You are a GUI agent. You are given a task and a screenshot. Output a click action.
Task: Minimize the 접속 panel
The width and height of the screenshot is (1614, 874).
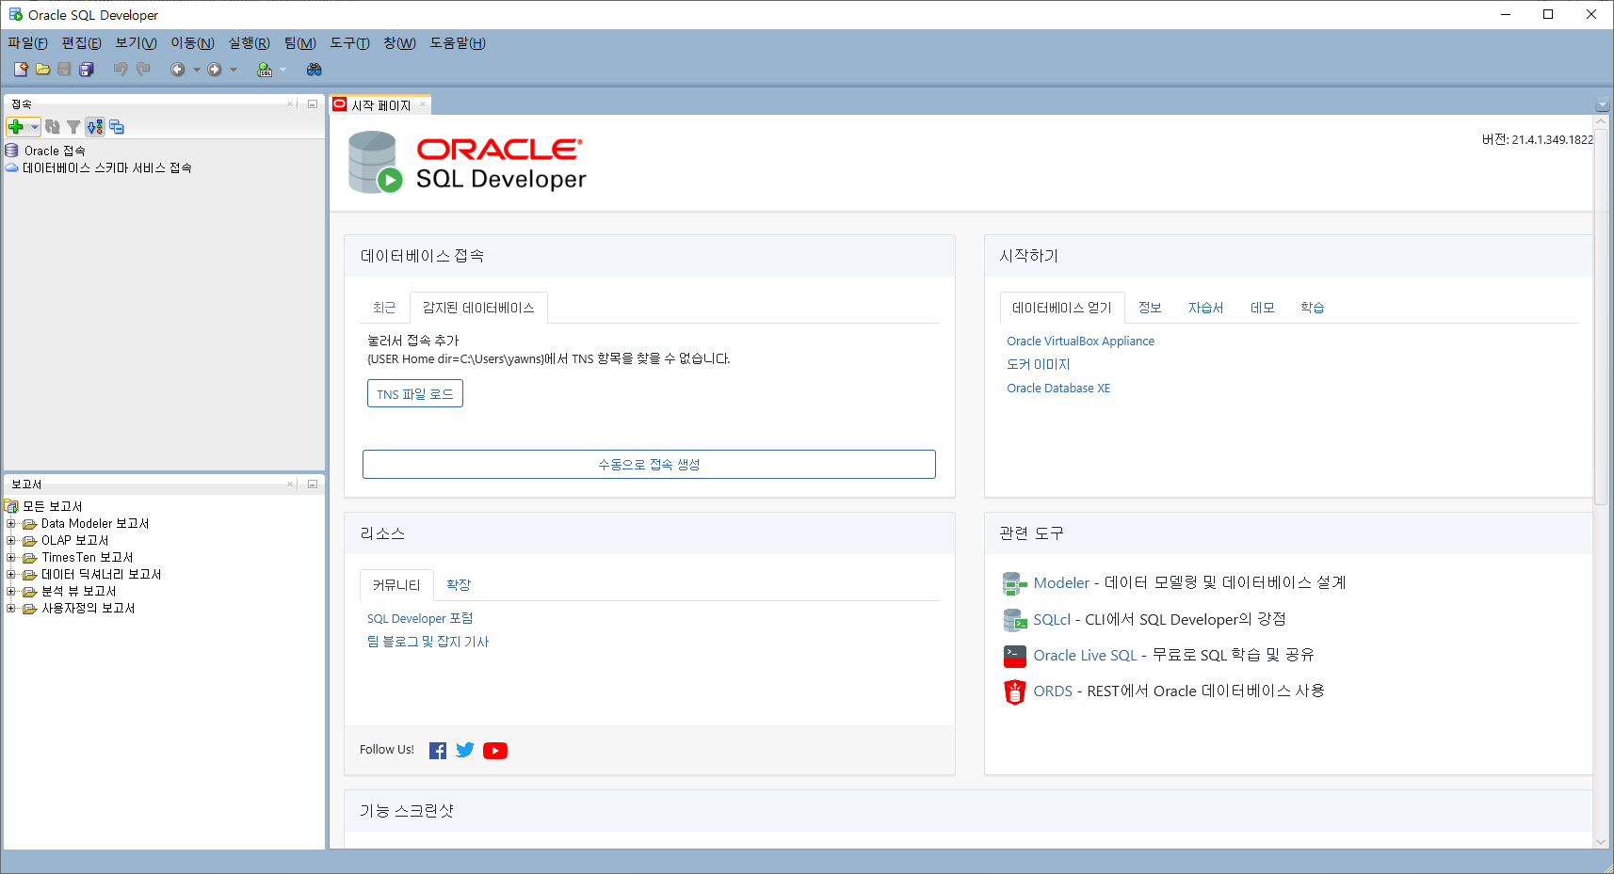pyautogui.click(x=313, y=103)
